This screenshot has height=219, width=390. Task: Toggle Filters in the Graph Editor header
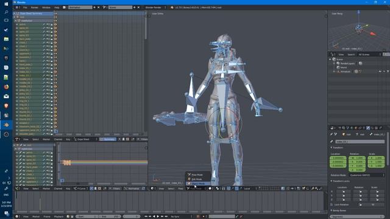click(115, 189)
